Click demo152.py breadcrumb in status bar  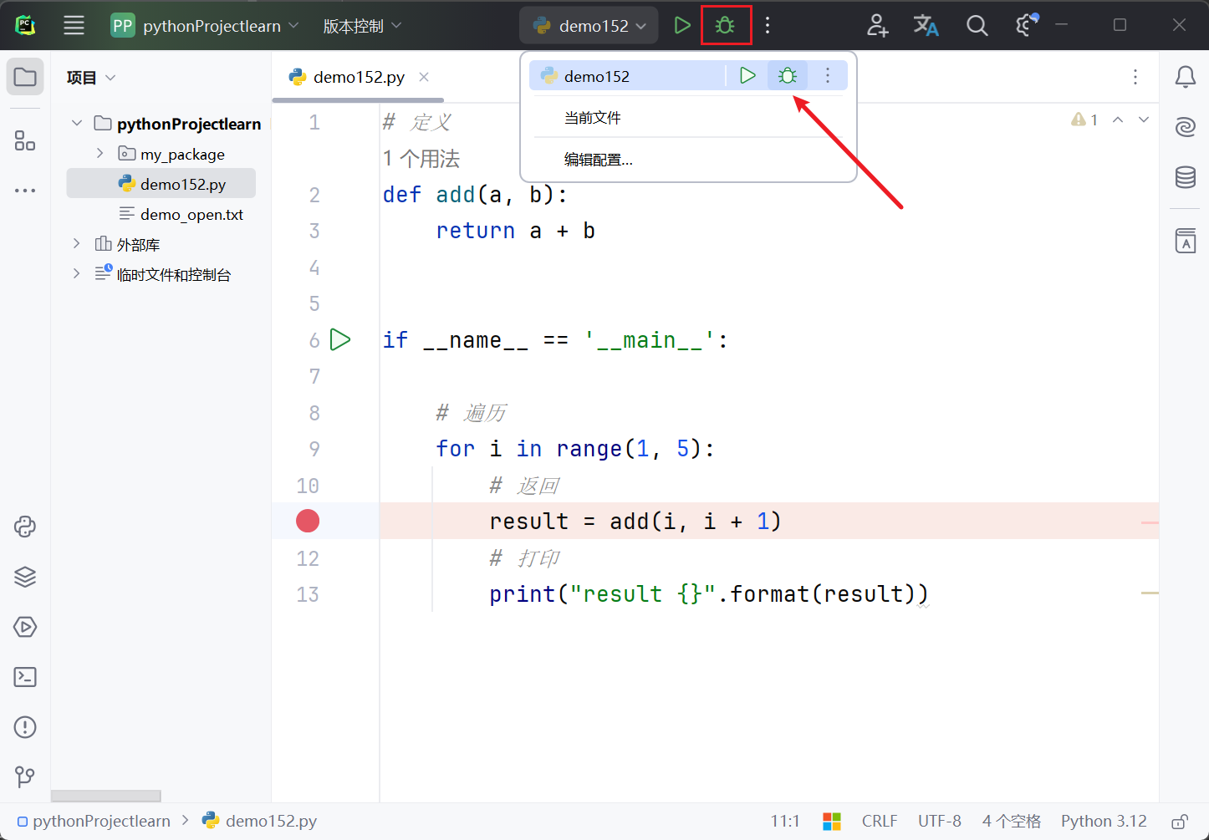pos(260,822)
